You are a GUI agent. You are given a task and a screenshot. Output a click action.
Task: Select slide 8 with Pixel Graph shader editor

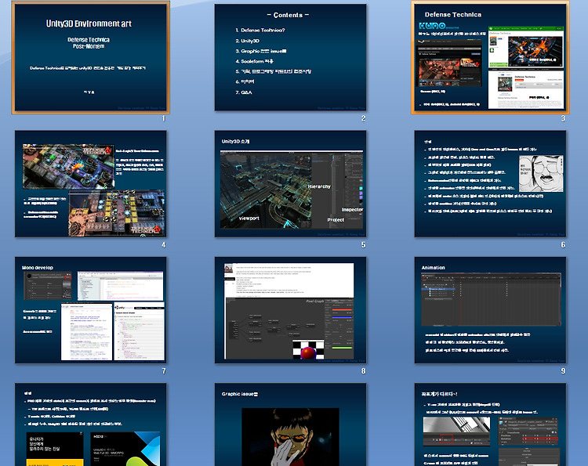pos(290,310)
